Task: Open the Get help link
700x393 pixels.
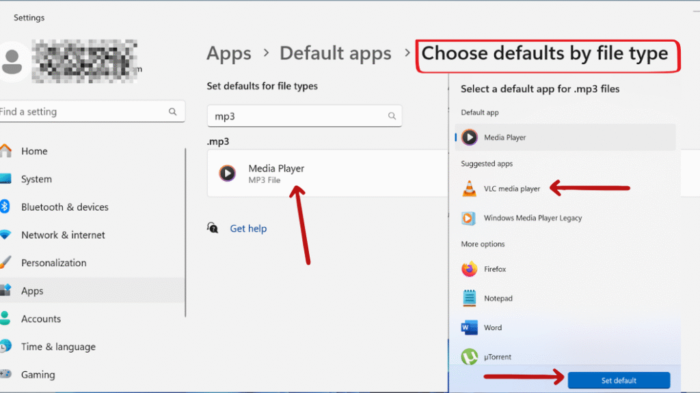Action: [x=248, y=229]
